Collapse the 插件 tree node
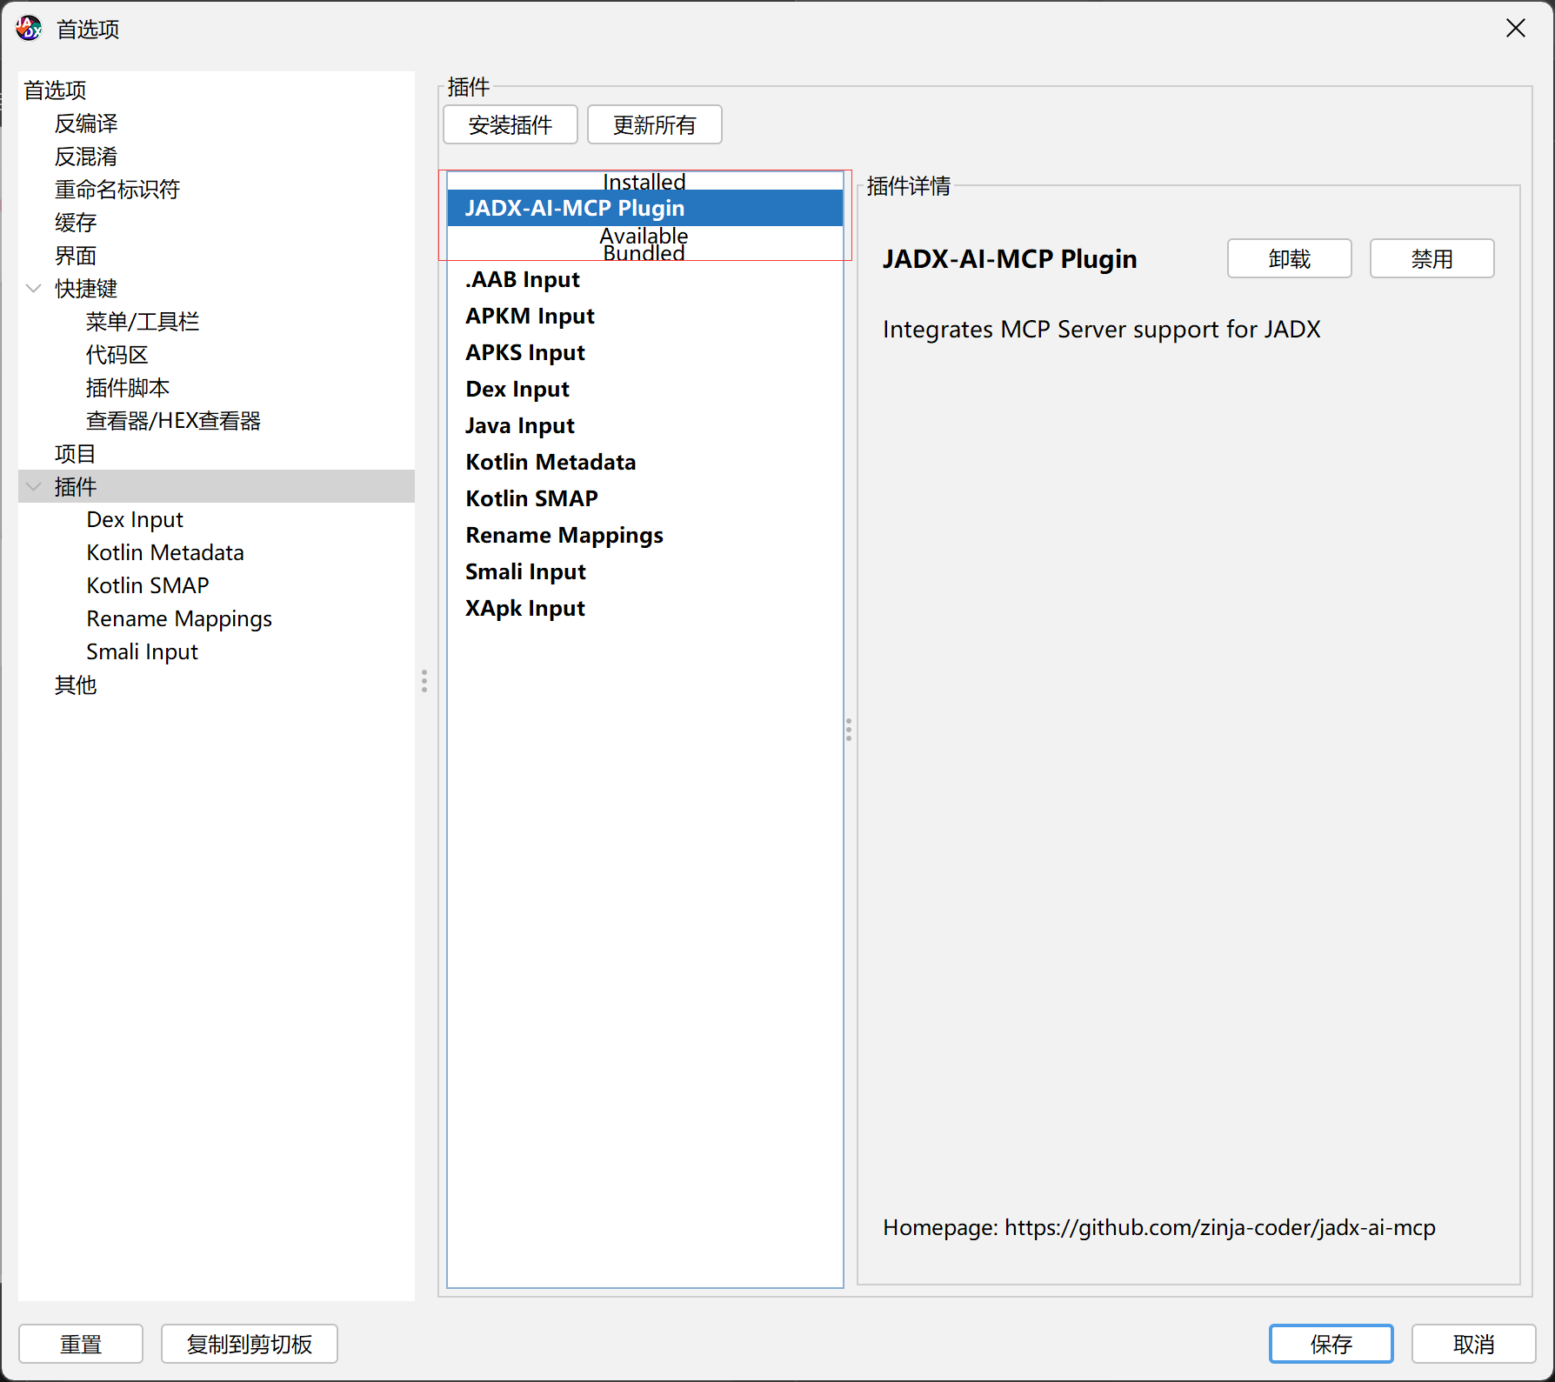This screenshot has width=1555, height=1382. point(34,487)
